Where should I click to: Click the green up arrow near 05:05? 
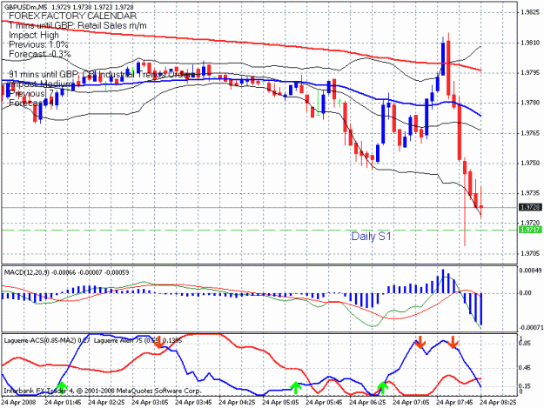pos(296,387)
